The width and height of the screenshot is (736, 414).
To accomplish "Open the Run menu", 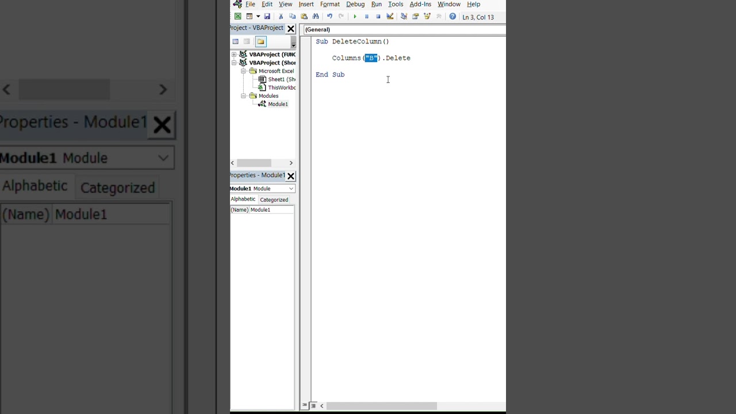I will (377, 4).
